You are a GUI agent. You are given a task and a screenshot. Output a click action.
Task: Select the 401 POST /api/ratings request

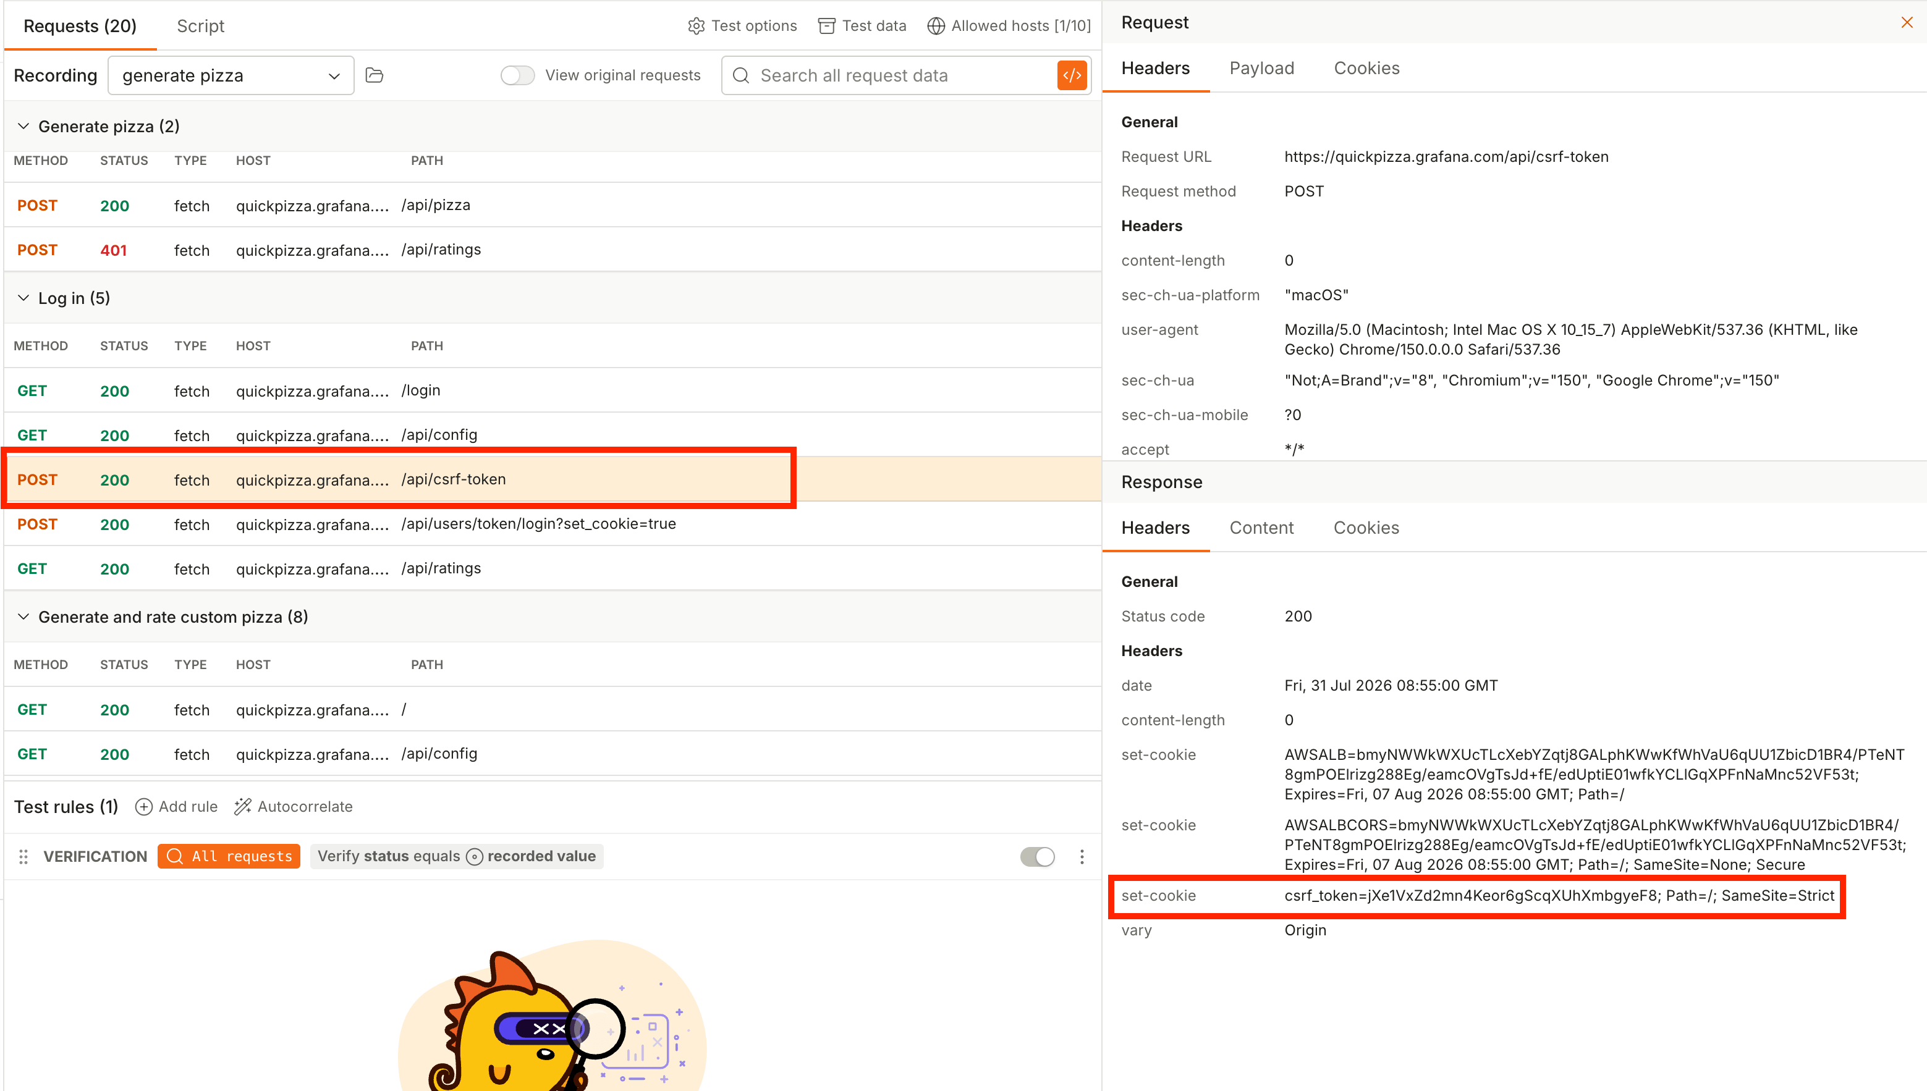point(553,250)
